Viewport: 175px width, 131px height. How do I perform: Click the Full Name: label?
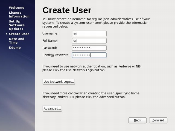pyautogui.click(x=50, y=41)
